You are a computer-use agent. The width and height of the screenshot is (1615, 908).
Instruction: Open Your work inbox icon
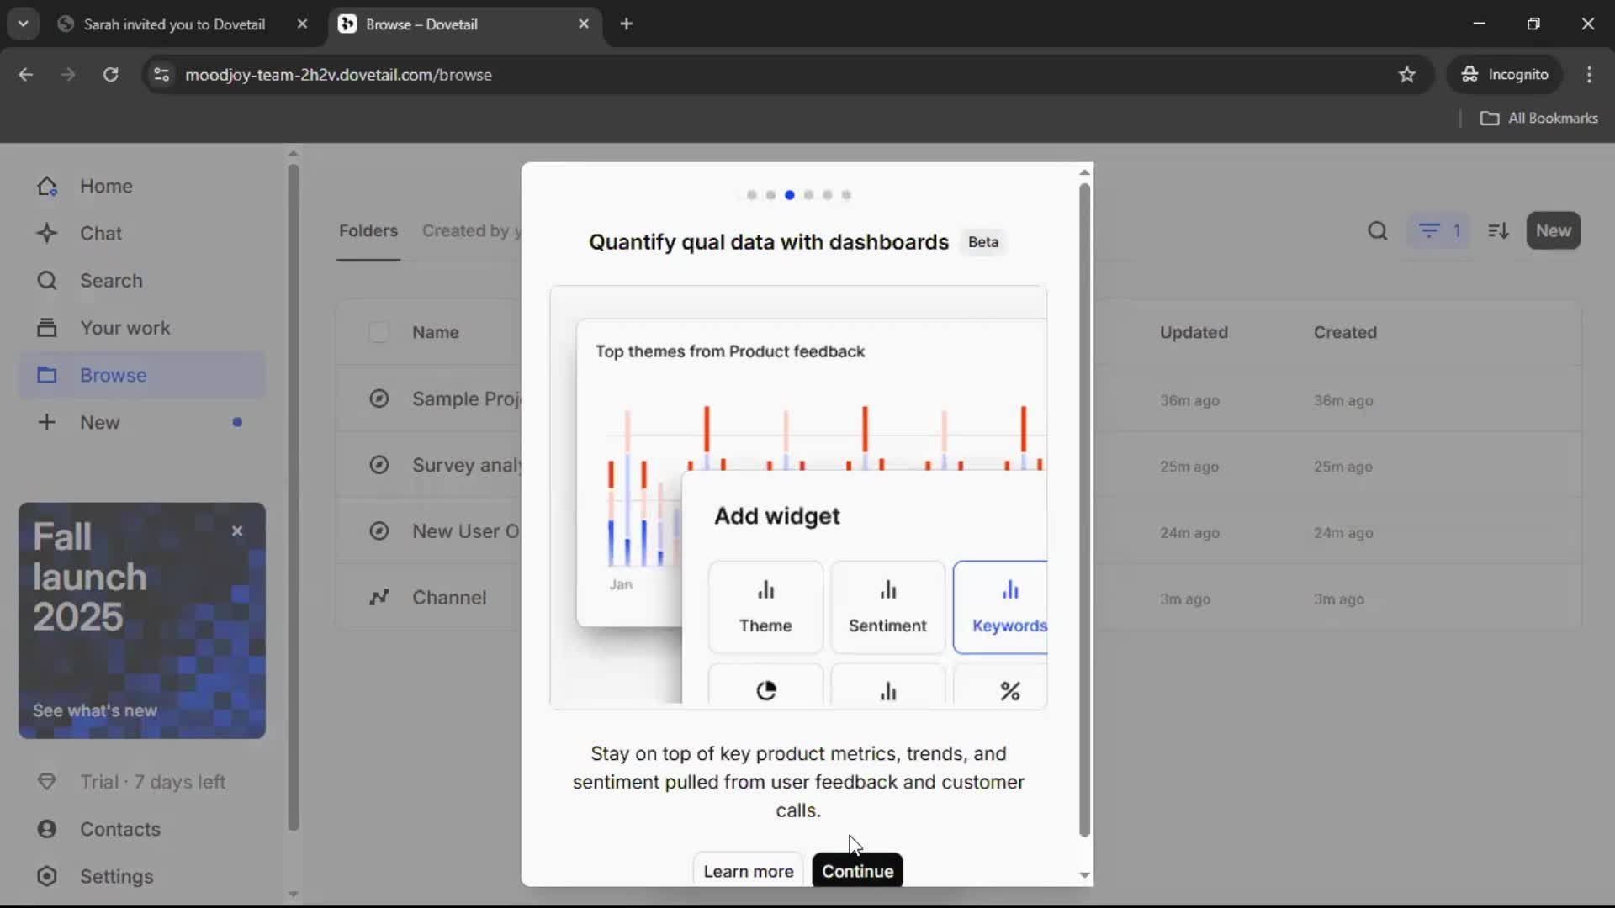coord(47,328)
